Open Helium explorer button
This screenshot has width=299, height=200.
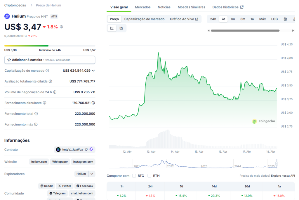tap(81, 174)
